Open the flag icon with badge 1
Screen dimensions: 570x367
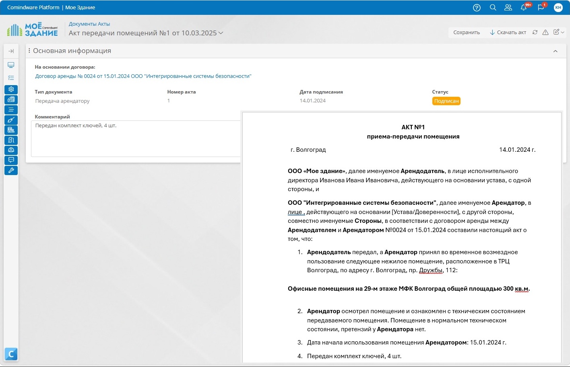coord(541,8)
